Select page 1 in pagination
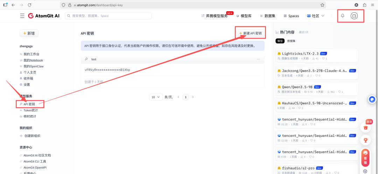Screen dimensions: 378x174 point(185,97)
